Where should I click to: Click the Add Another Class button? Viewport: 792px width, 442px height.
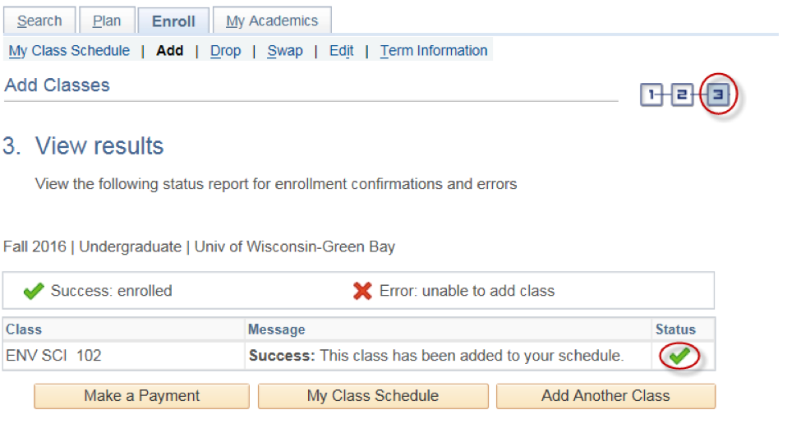pyautogui.click(x=606, y=396)
